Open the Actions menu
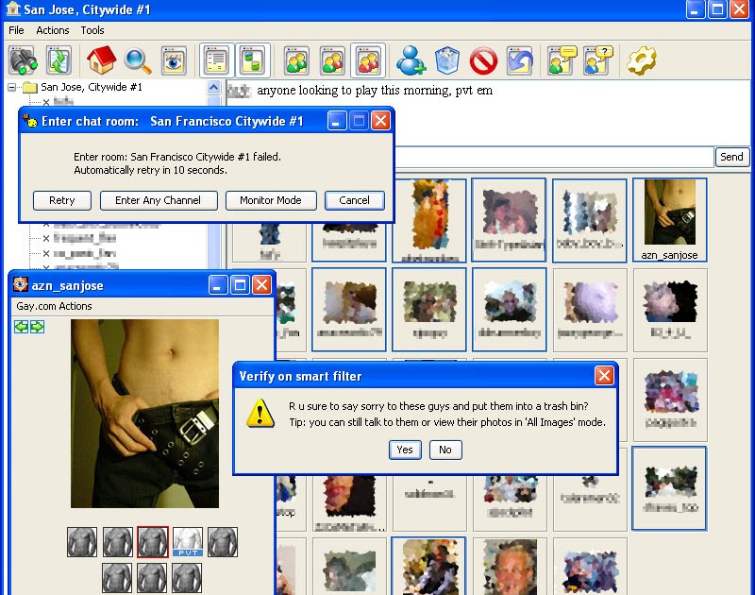The height and width of the screenshot is (595, 755). (53, 30)
